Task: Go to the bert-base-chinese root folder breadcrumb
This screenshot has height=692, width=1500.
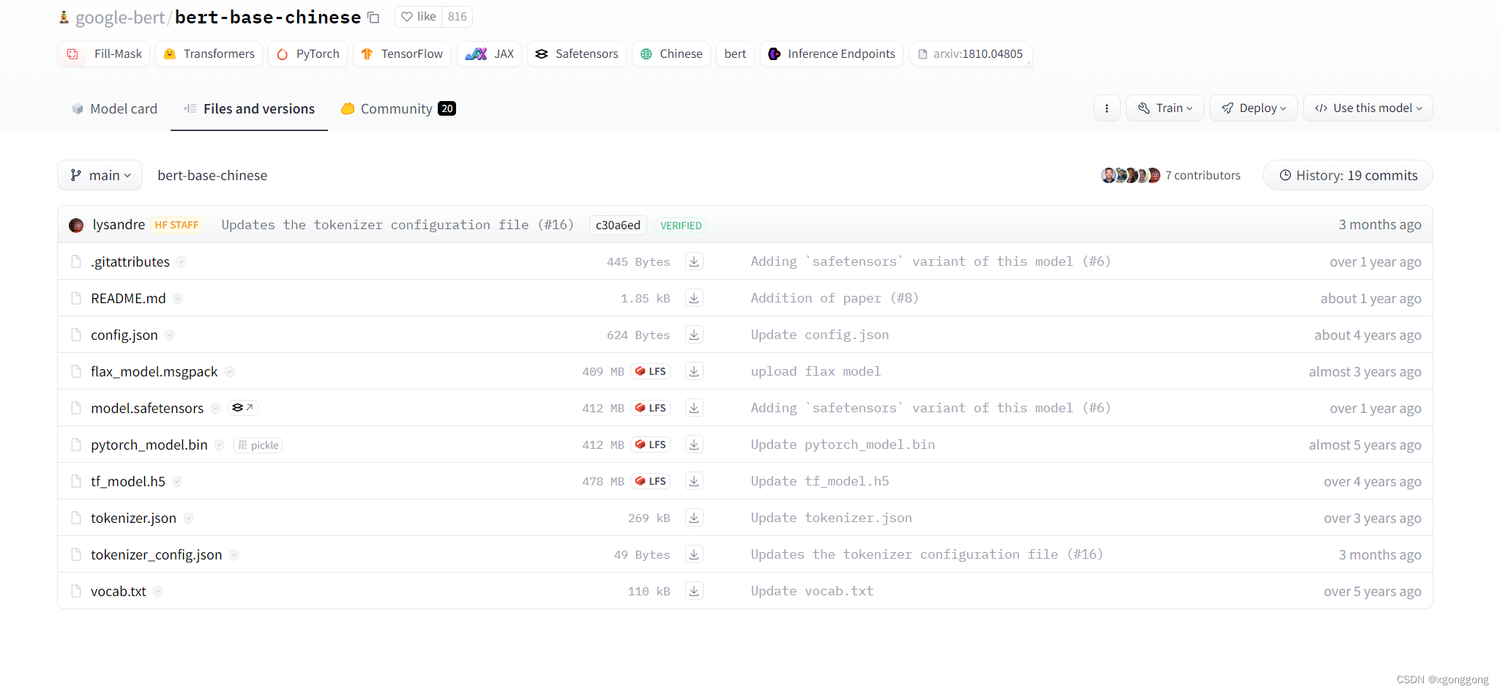Action: click(212, 176)
